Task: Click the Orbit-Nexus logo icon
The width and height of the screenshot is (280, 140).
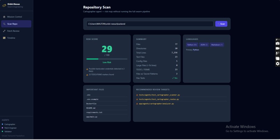Action: click(x=4, y=5)
